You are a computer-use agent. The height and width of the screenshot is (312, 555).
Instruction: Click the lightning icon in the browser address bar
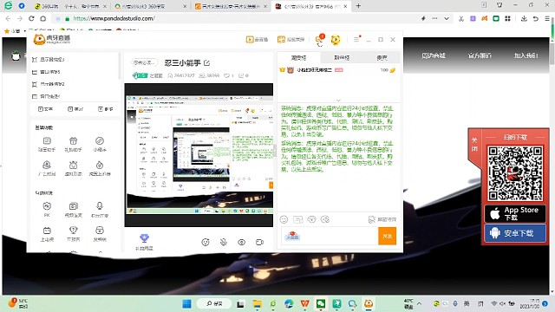(x=423, y=18)
